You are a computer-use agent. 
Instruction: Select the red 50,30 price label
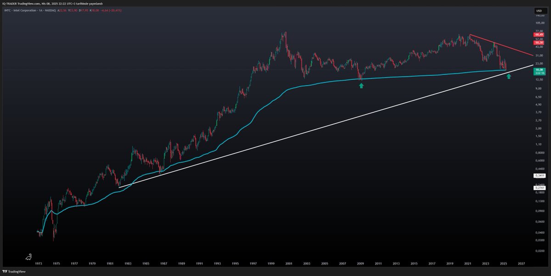coord(539,43)
